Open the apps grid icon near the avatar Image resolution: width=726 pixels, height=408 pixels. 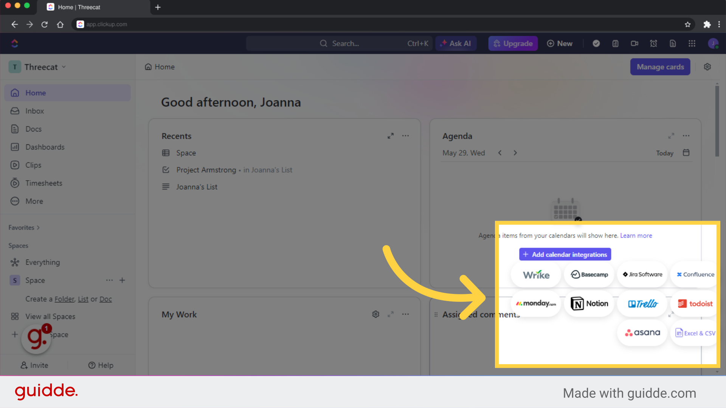[x=692, y=43]
